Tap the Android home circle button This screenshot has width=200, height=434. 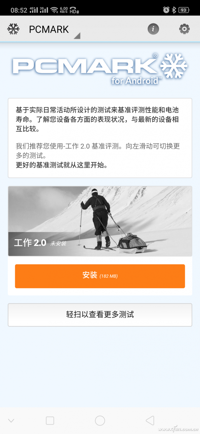[100, 421]
